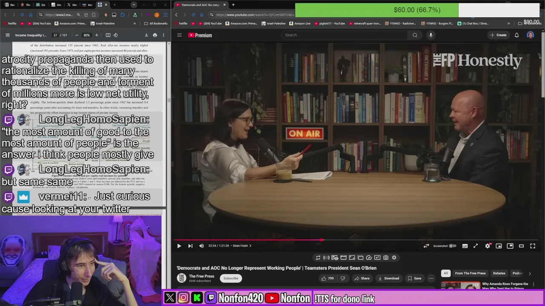Mute the YouTube player volume
The image size is (545, 306).
click(201, 246)
